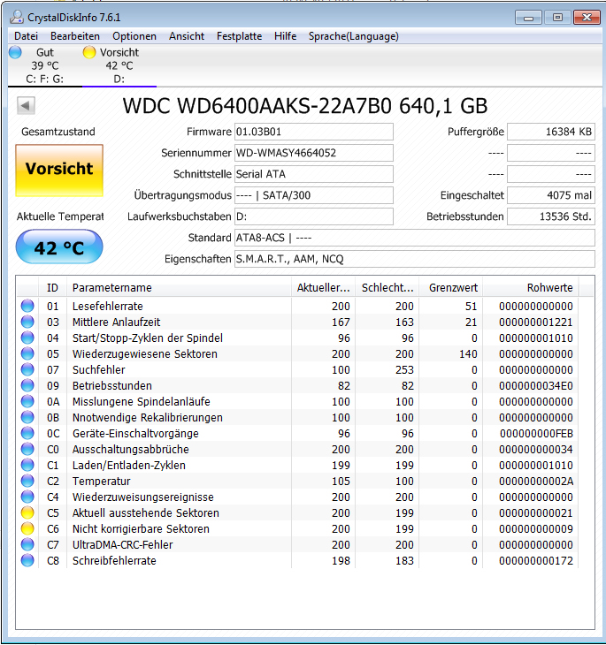
Task: Click status icon for Nnotwendige Rekalibrierungen
Action: click(x=27, y=417)
